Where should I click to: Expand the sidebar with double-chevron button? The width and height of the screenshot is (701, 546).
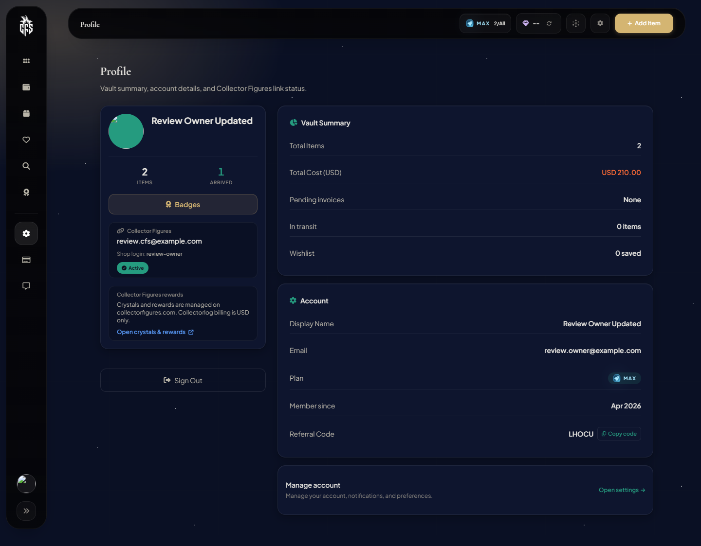pyautogui.click(x=26, y=511)
